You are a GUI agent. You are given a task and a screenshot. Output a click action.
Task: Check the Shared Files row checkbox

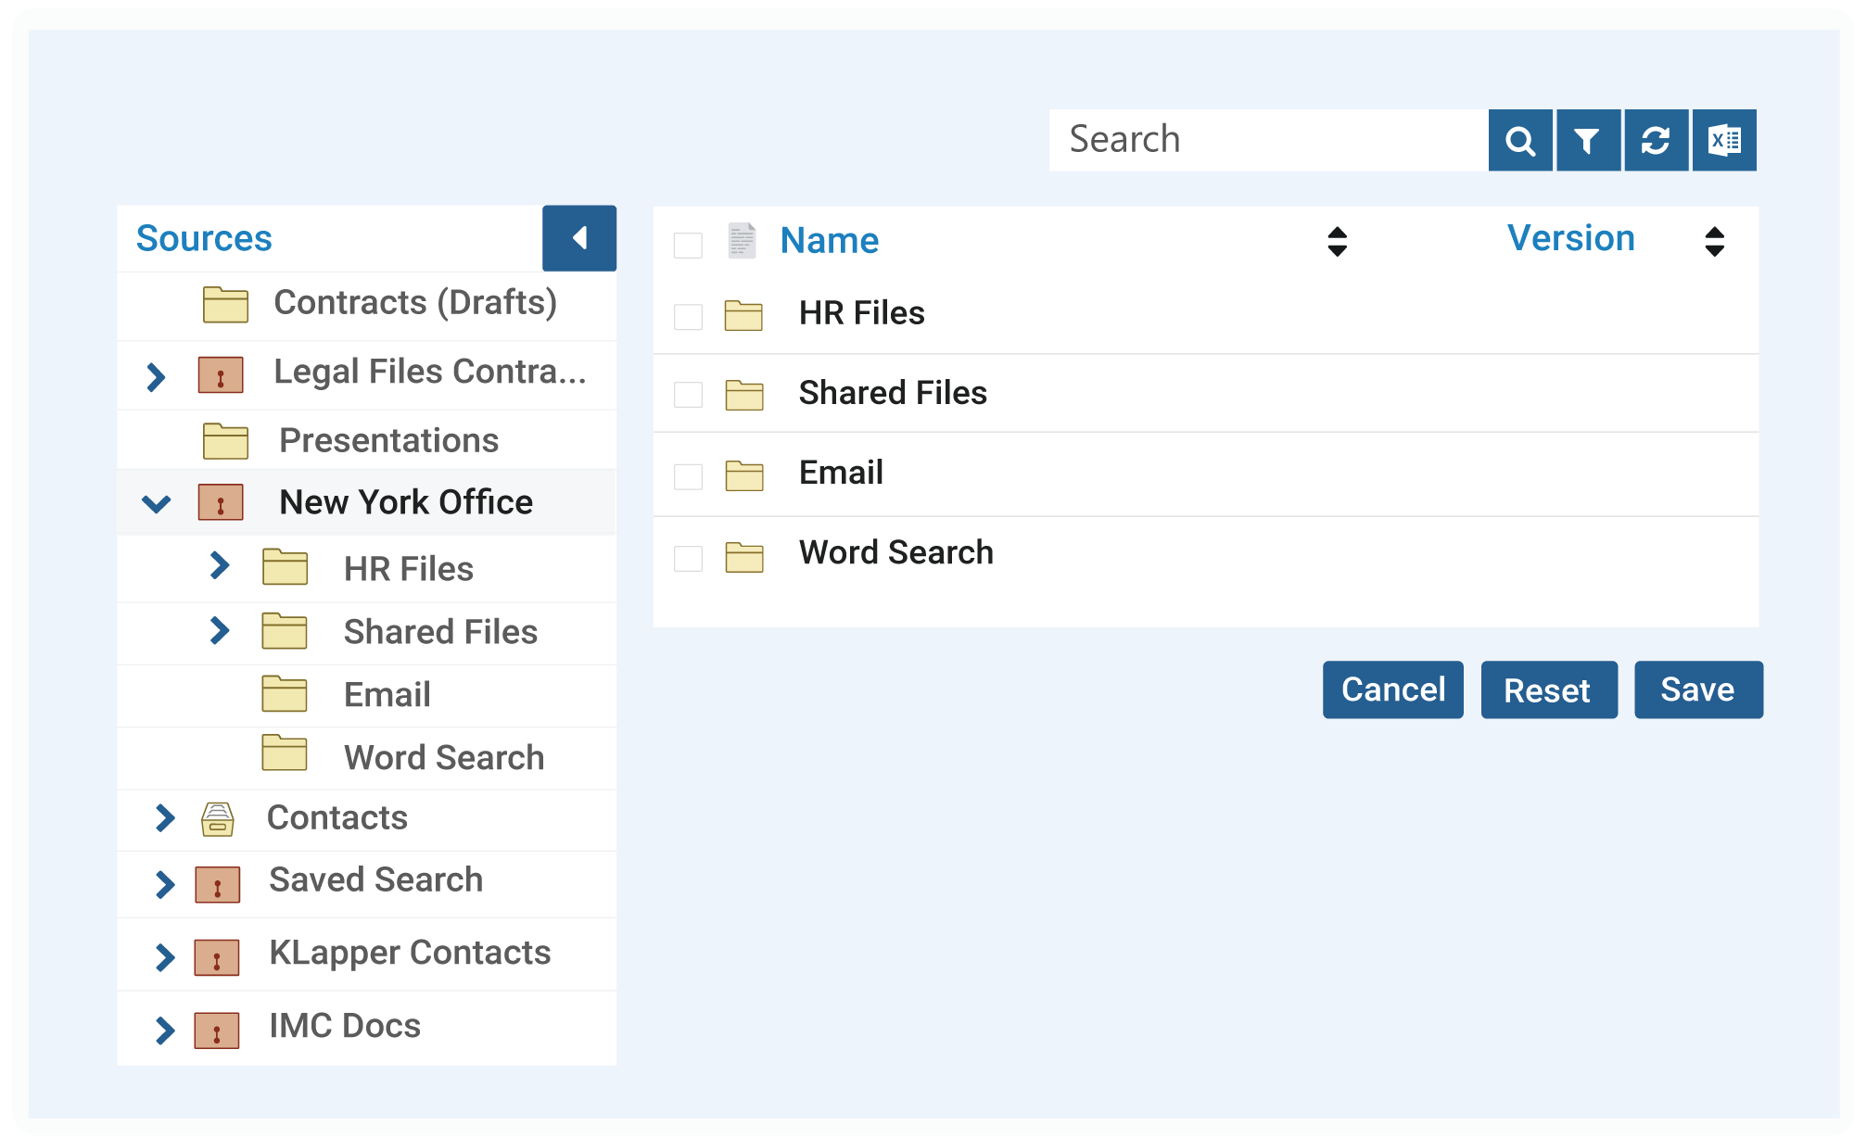point(688,394)
